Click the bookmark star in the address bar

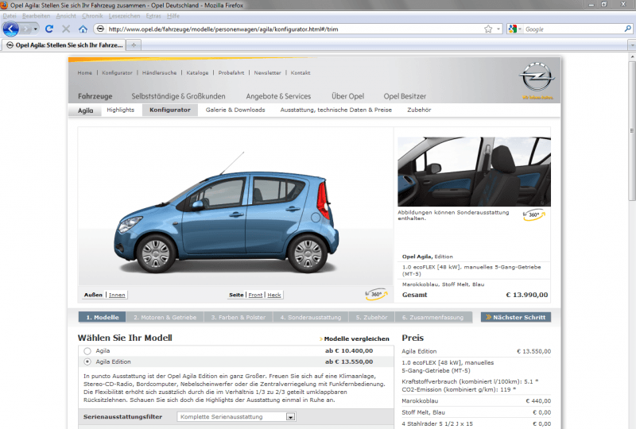(488, 29)
